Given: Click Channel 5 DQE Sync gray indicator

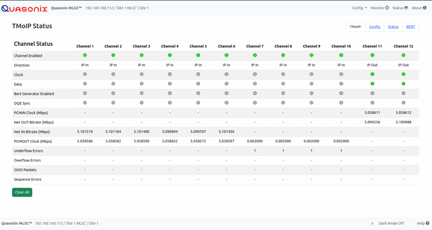Looking at the screenshot, I should coord(198,103).
